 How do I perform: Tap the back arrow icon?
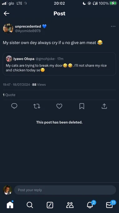coord(7,13)
